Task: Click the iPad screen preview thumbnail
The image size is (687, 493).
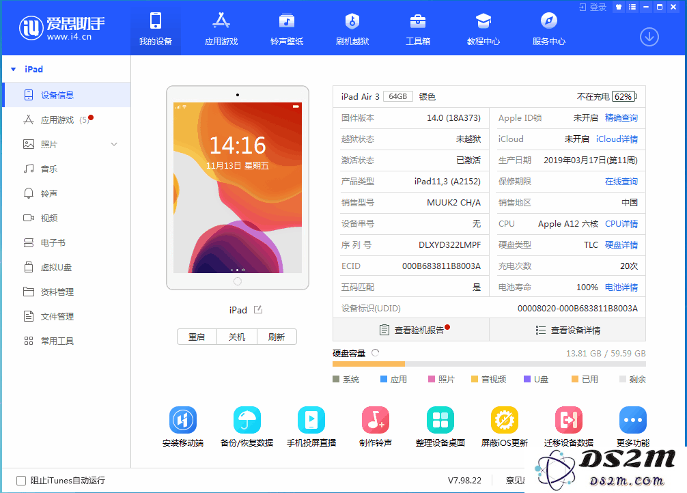Action: click(x=238, y=188)
